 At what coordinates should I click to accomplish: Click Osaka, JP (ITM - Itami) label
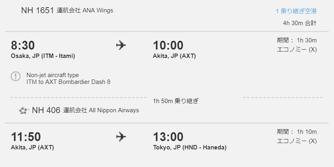pos(43,56)
